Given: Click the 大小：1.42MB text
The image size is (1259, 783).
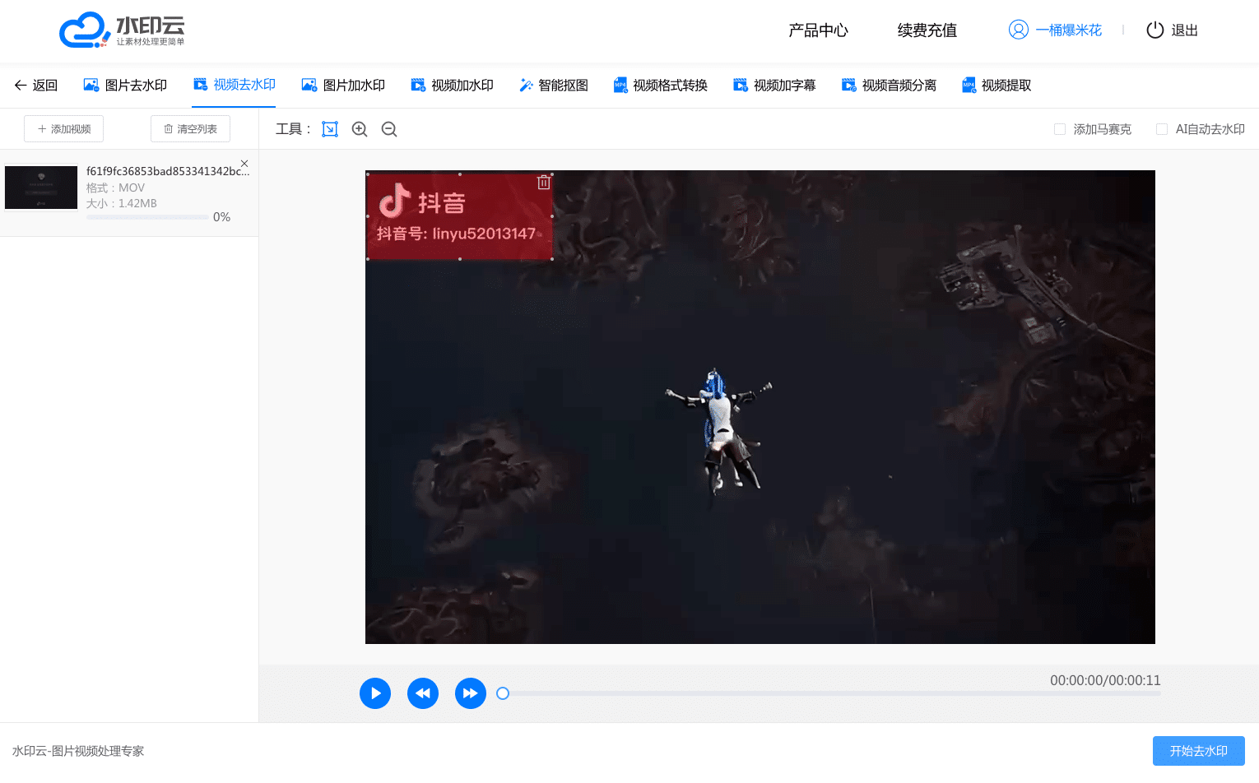Looking at the screenshot, I should (x=122, y=203).
